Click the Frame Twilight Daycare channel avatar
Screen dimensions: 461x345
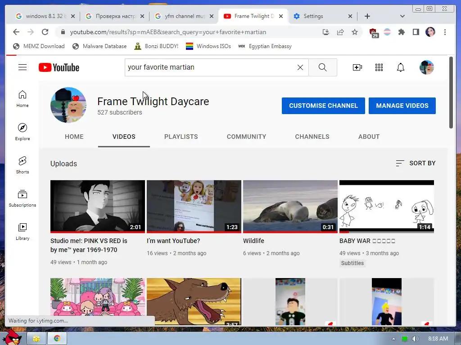click(68, 105)
